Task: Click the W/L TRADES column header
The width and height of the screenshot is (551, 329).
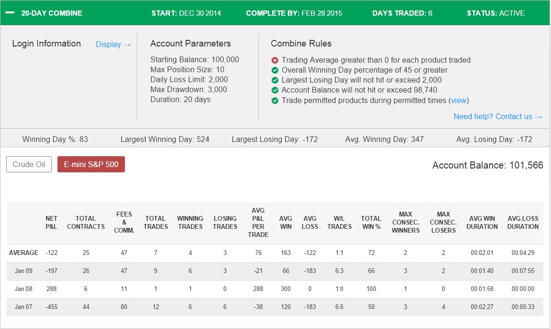Action: click(340, 223)
